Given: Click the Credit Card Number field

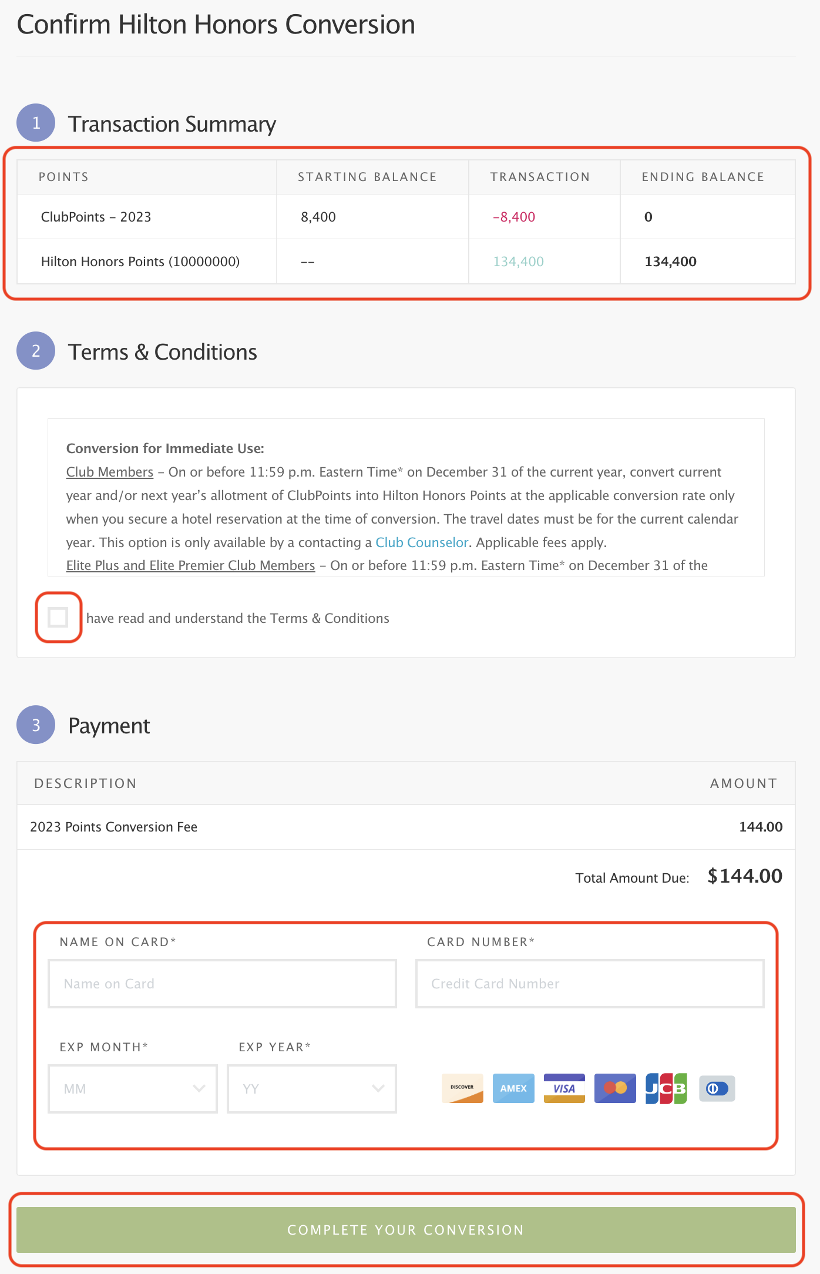Looking at the screenshot, I should (590, 983).
